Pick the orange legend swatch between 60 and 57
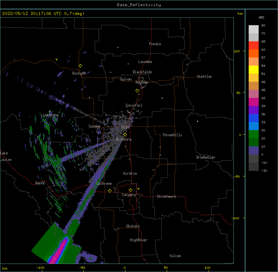This screenshot has width=278, height=272. pyautogui.click(x=253, y=53)
